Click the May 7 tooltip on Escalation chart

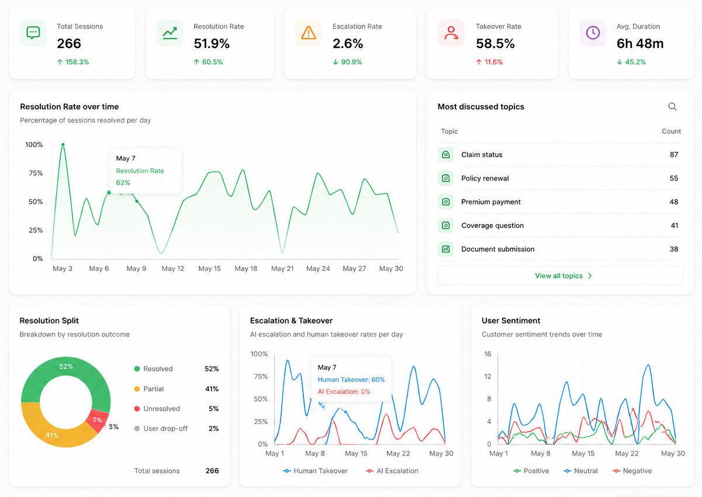[x=351, y=379]
